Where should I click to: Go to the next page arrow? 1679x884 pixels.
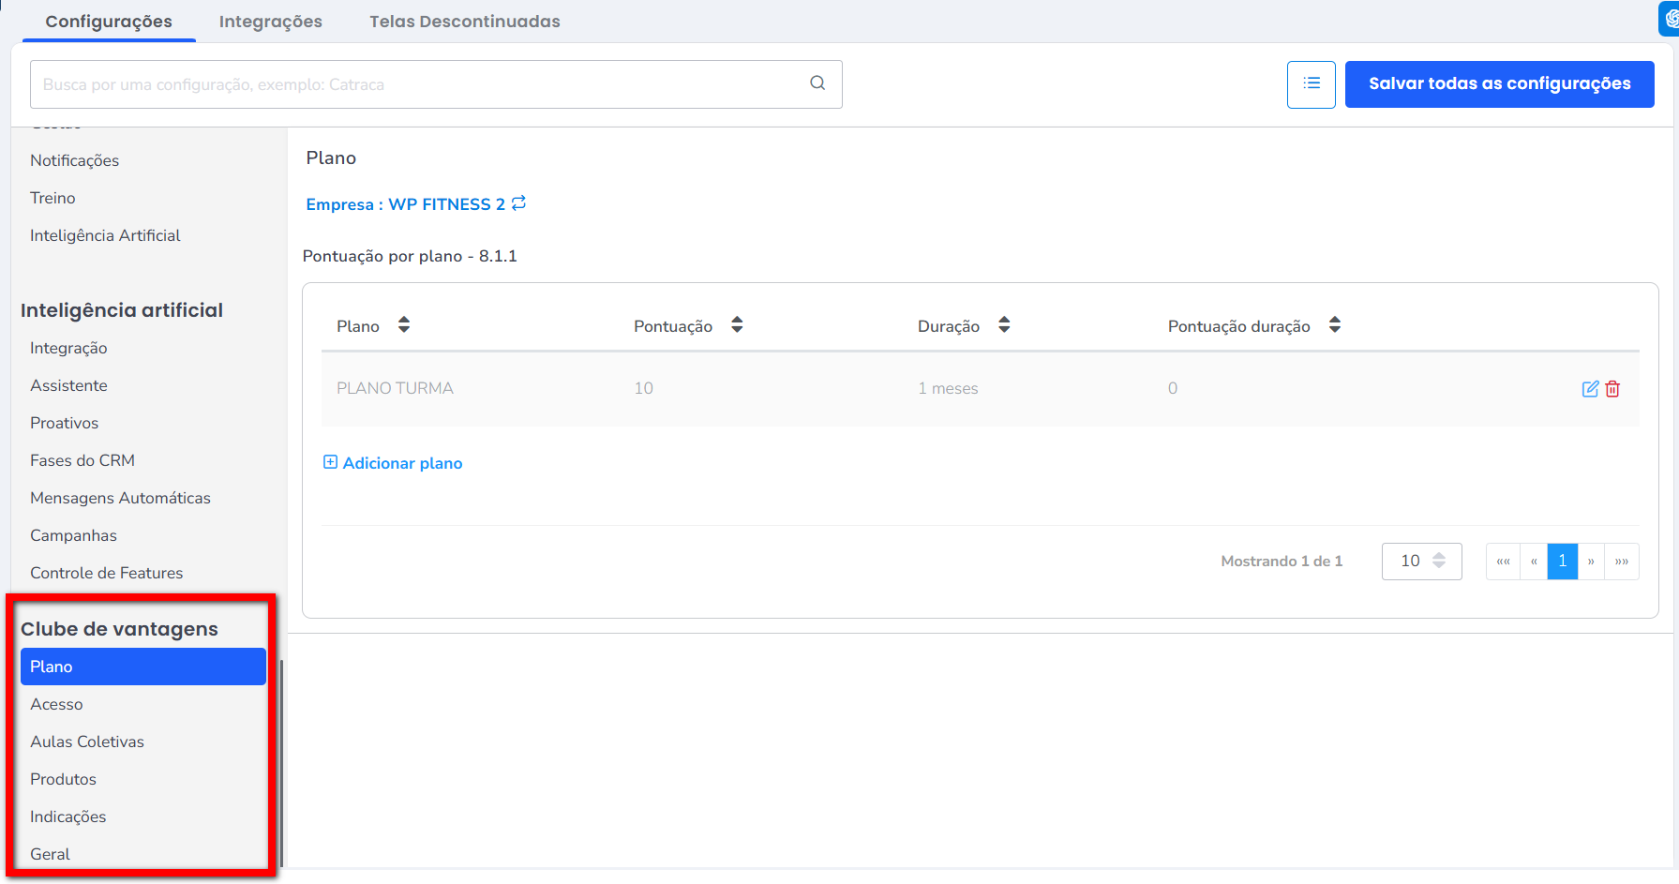pyautogui.click(x=1591, y=562)
